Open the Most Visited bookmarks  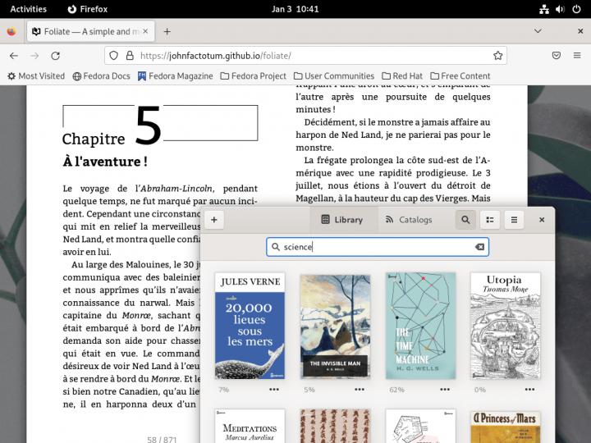[x=36, y=76]
